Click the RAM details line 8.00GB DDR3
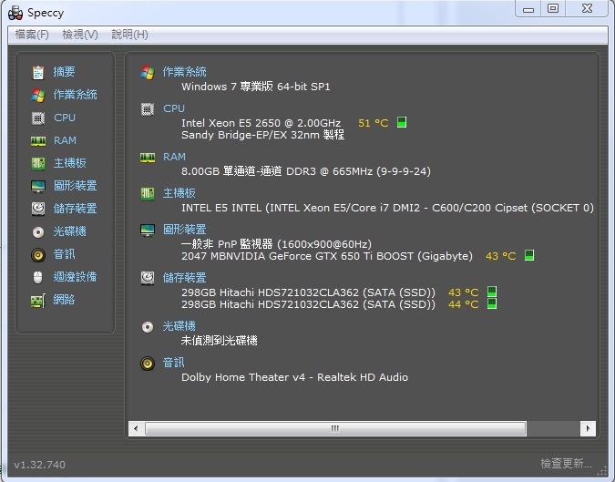 pos(306,171)
